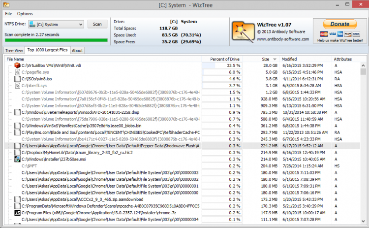This screenshot has height=228, width=369.
Task: Click the RA attribute of win8.iso row
Action: coord(337,79)
